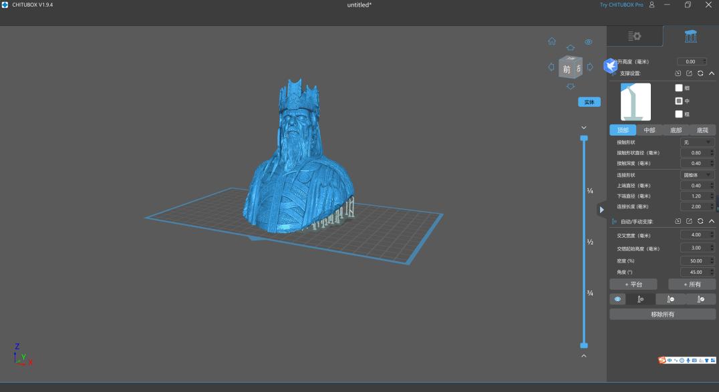719x392 pixels.
Task: Select the delete support tool icon
Action: pyautogui.click(x=670, y=299)
